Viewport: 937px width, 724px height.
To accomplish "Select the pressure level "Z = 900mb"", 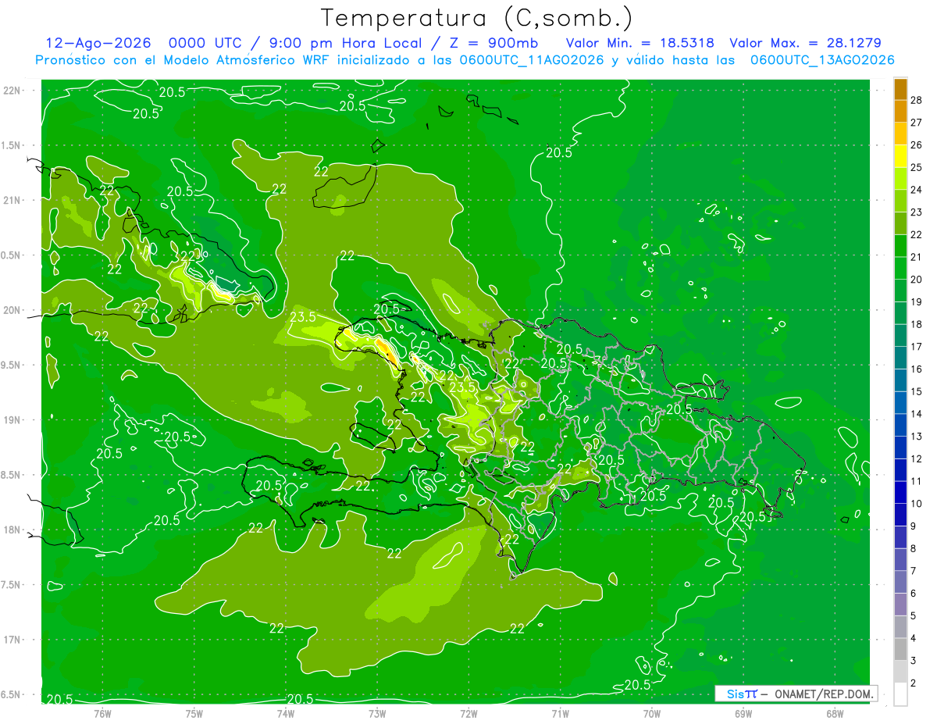I will coord(494,44).
